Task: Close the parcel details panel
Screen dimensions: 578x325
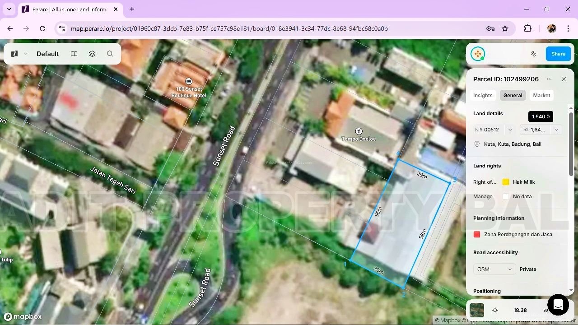Action: click(564, 79)
